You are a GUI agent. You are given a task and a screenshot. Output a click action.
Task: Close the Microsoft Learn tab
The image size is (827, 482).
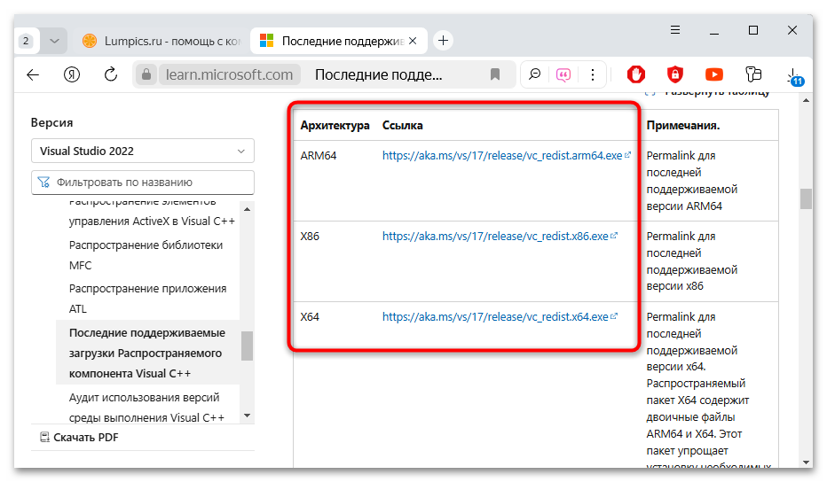413,41
